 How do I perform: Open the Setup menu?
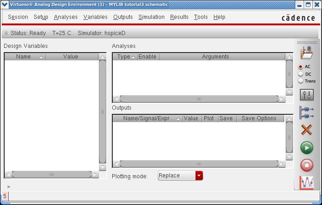point(41,17)
